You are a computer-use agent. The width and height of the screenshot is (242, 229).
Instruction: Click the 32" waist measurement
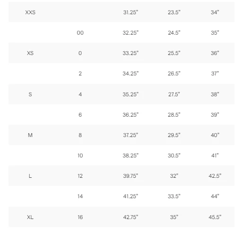coord(174,176)
